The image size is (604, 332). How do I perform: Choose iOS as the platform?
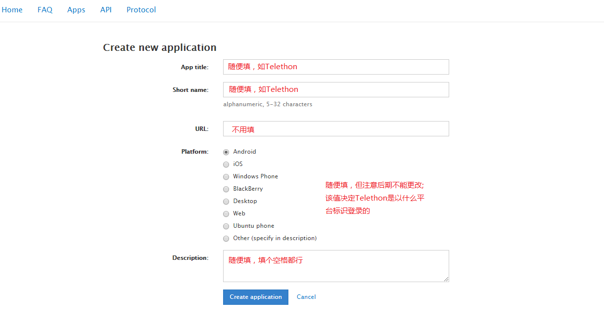(226, 165)
